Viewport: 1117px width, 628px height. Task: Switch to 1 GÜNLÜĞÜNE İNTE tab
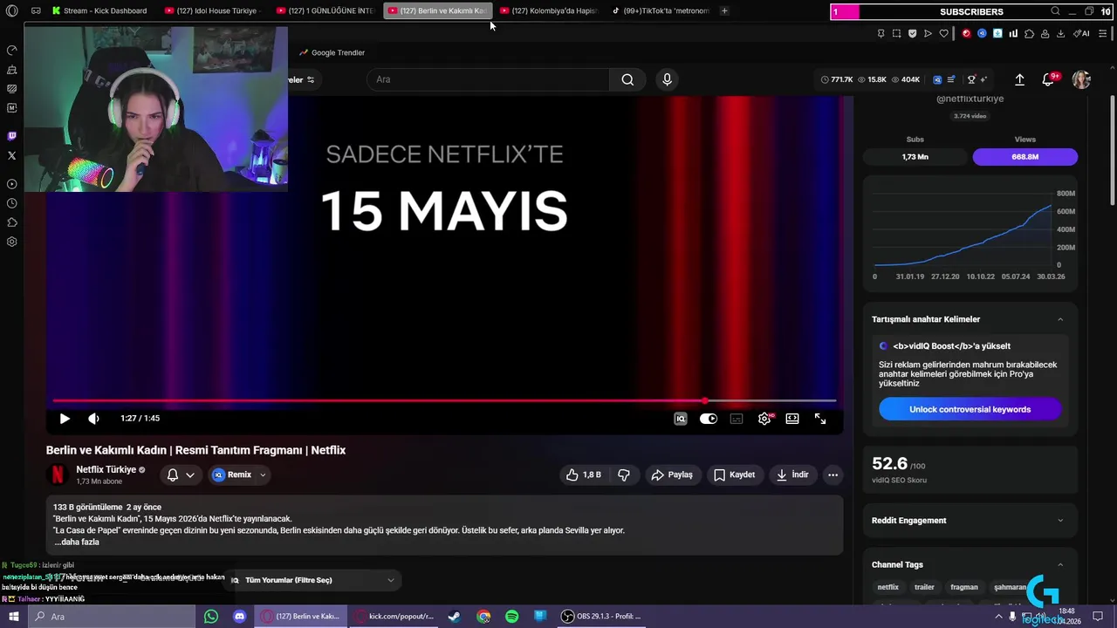tap(325, 10)
